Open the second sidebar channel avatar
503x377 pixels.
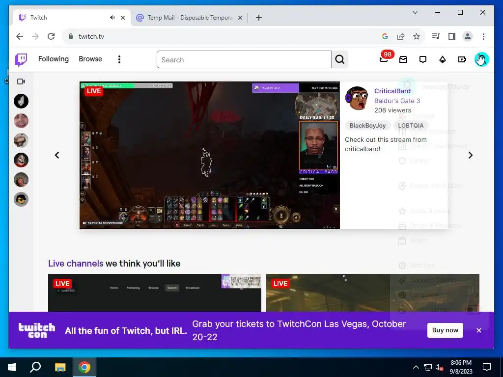(21, 121)
